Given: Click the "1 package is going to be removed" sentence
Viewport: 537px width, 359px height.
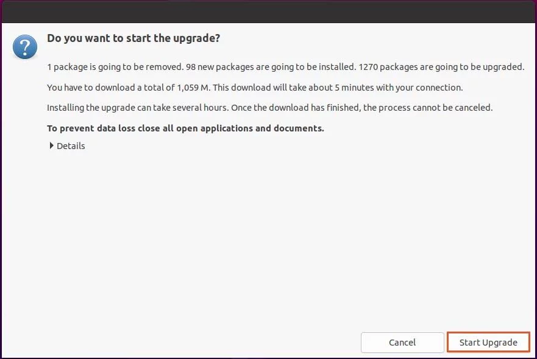Looking at the screenshot, I should [115, 67].
